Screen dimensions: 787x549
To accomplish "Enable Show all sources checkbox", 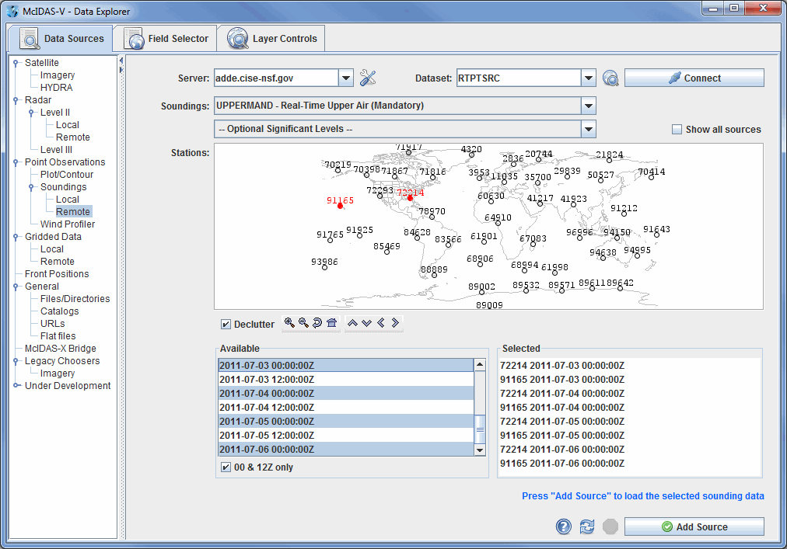I will coord(677,130).
